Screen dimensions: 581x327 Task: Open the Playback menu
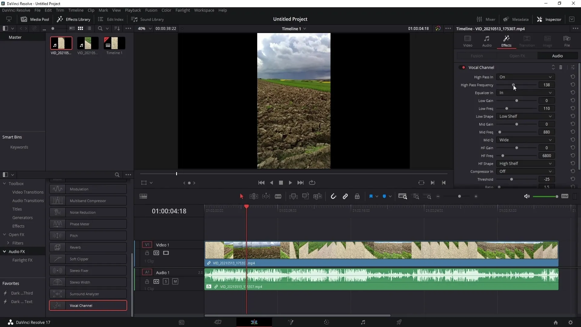click(133, 10)
